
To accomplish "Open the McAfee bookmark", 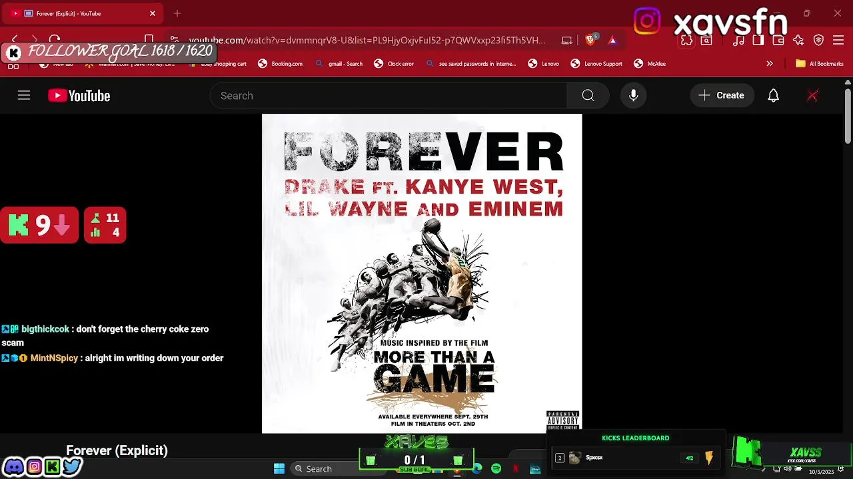I will 650,64.
